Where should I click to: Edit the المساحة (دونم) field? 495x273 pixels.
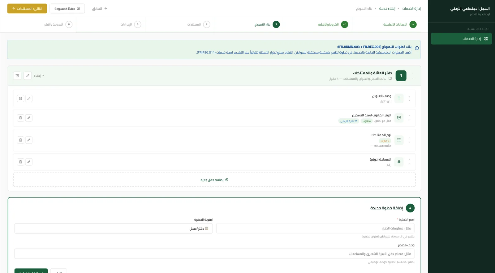(x=29, y=162)
